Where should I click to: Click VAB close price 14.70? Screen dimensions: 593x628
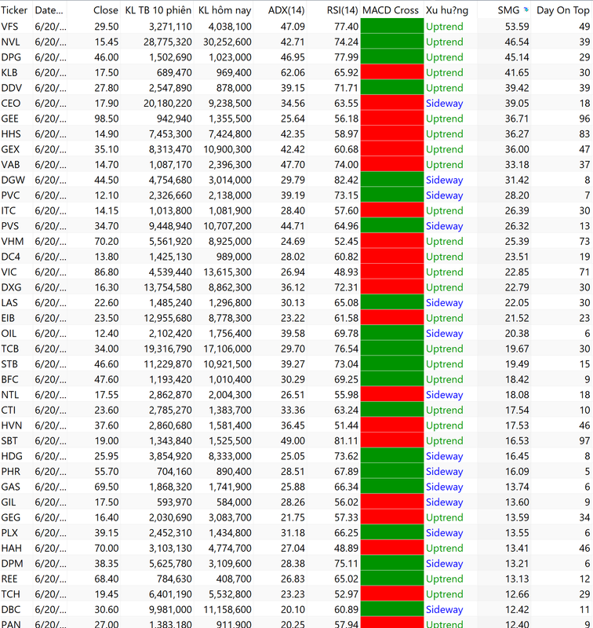[107, 165]
